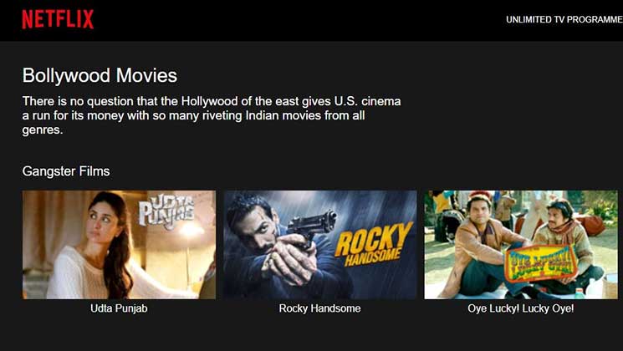Viewport: 623px width, 351px height.
Task: Click the Hollywood of the east description text
Action: 212,115
